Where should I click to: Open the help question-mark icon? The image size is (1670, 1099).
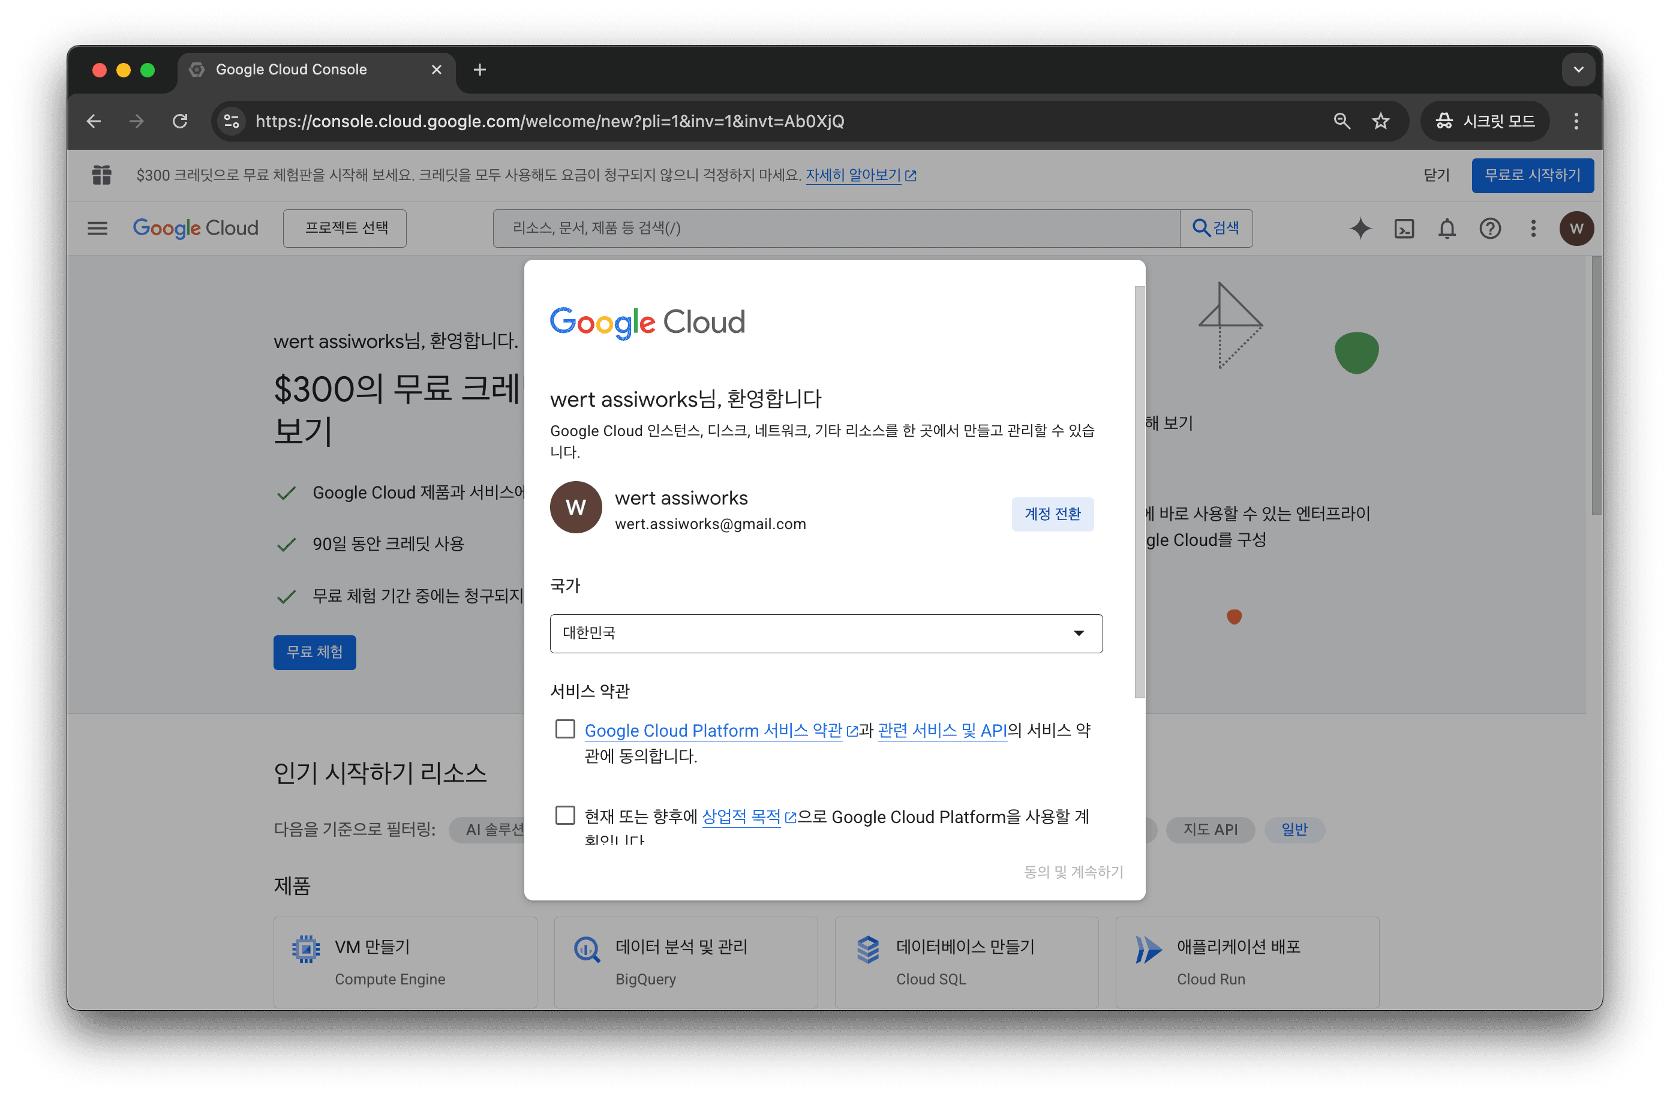(1489, 229)
